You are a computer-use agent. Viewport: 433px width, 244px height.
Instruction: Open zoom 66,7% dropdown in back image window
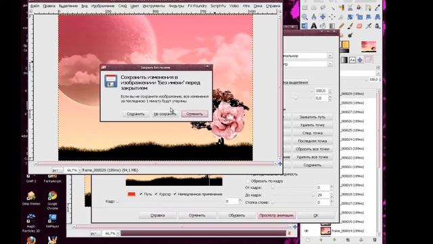coord(118,233)
